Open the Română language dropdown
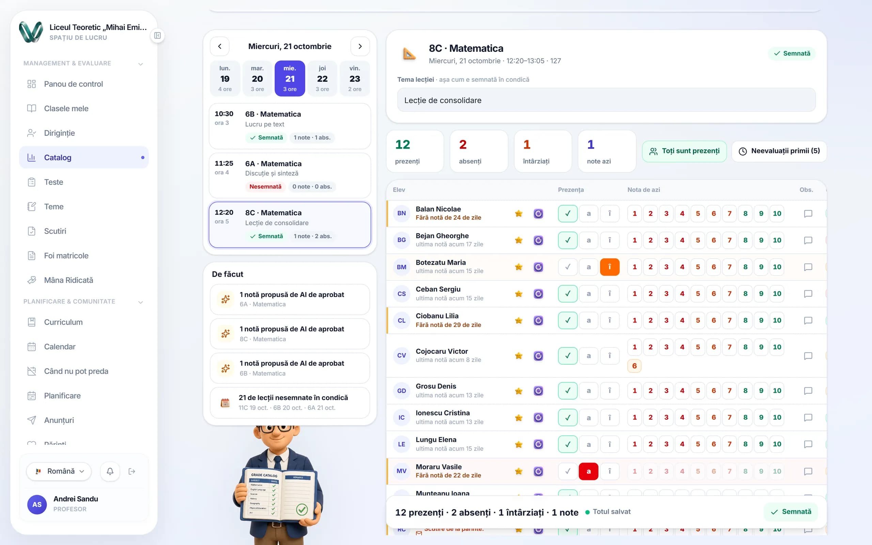 point(59,471)
